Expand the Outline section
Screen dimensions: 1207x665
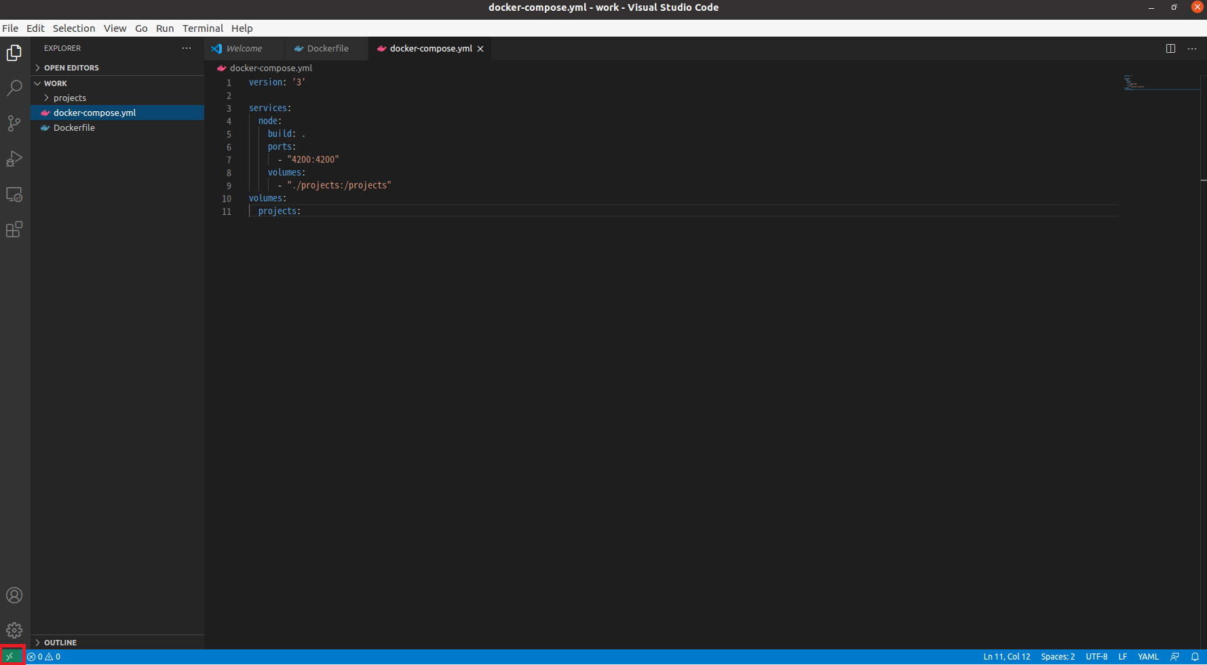point(117,643)
